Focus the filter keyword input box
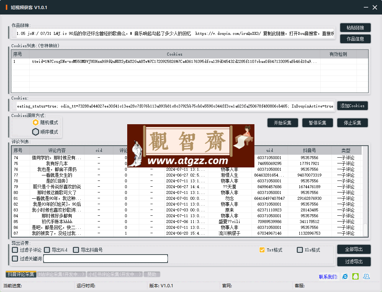 [x=105, y=258]
